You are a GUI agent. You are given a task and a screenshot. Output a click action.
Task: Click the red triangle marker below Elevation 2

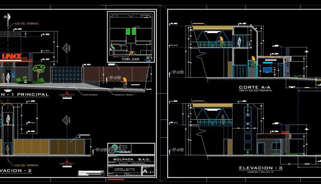67,161
